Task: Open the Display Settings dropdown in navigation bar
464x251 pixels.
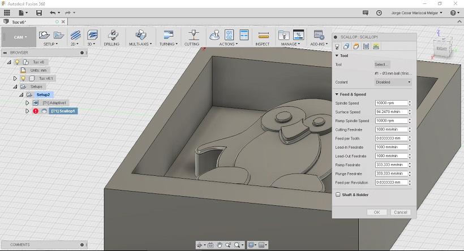Action: pyautogui.click(x=252, y=245)
